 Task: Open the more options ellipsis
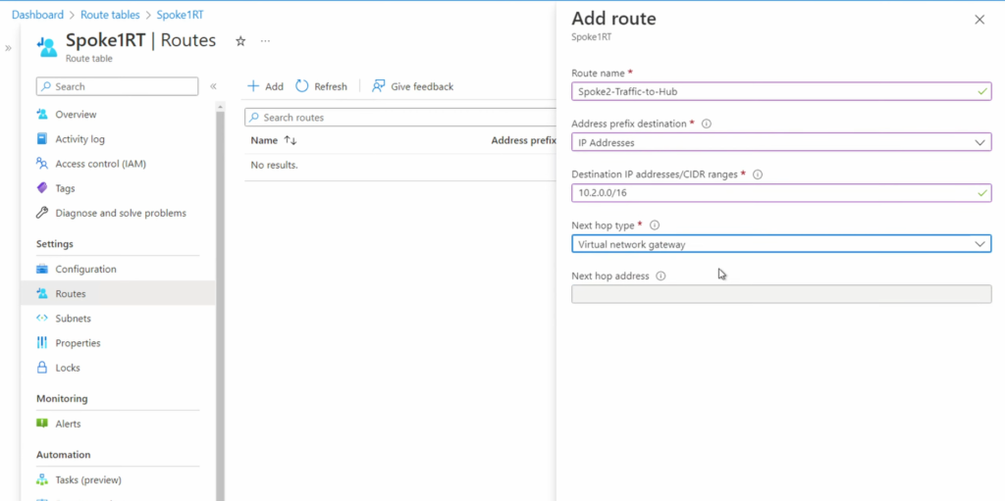pos(265,41)
